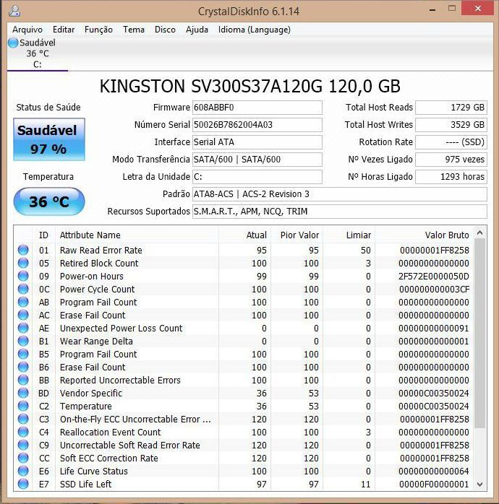Click the Firmware field 608ABBF0
This screenshot has height=504, width=499.
[257, 108]
